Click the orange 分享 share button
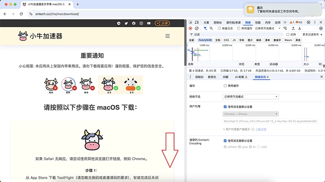Image resolution: width=325 pixels, height=182 pixels. [162, 23]
